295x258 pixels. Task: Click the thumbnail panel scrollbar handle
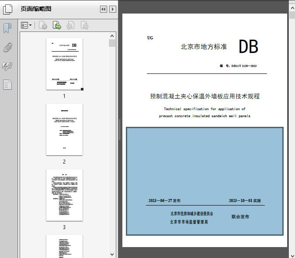[x=112, y=43]
